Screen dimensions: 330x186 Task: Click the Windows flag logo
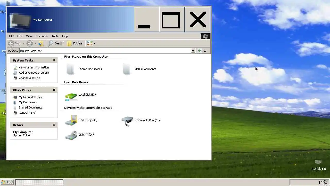tap(205, 36)
